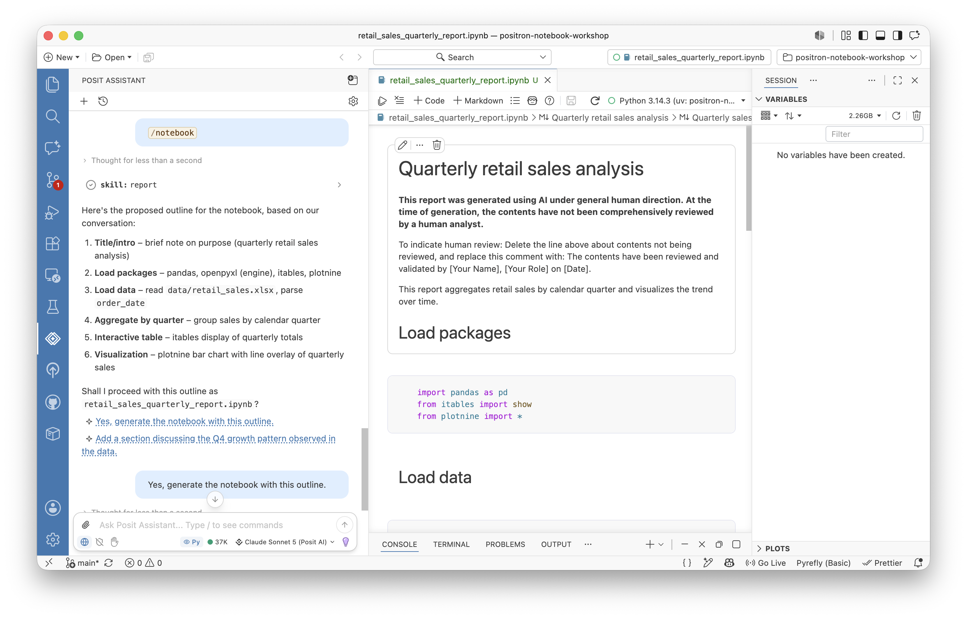The width and height of the screenshot is (967, 619).
Task: Clear all cell outputs
Action: point(399,101)
